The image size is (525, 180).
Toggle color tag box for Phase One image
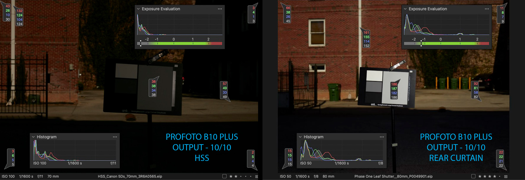tap(473, 176)
